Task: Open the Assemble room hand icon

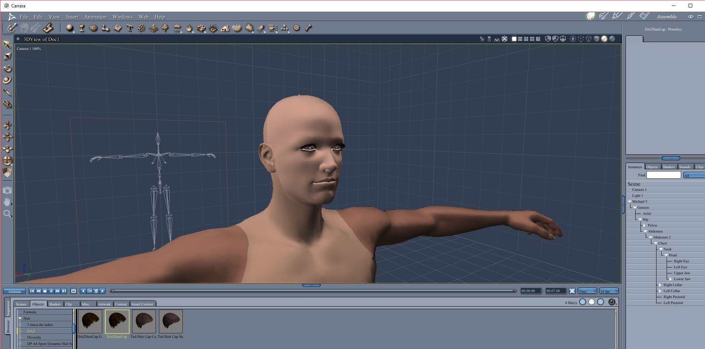Action: [x=590, y=16]
